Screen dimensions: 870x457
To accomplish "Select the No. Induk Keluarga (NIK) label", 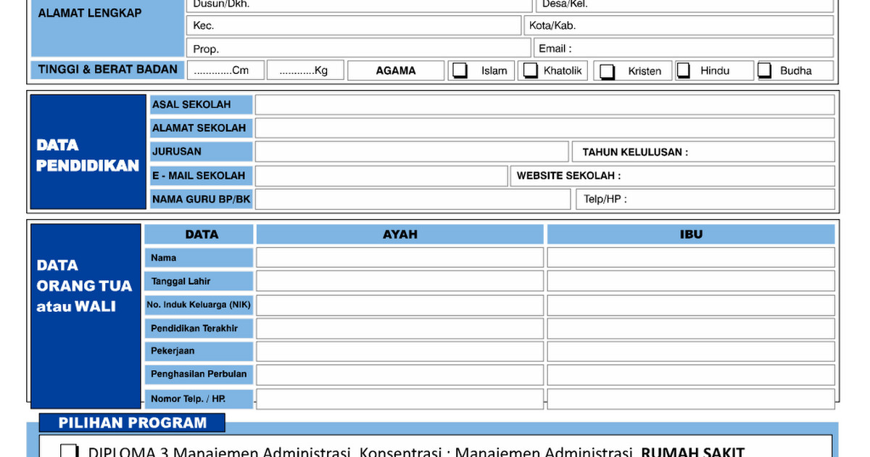I will (x=199, y=305).
